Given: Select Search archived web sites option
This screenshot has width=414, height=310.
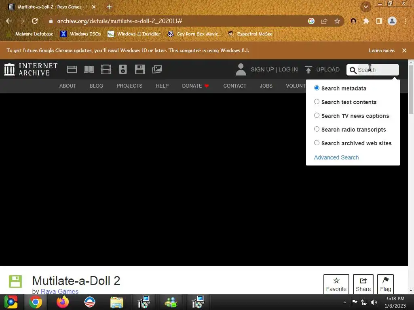Looking at the screenshot, I should tap(317, 142).
